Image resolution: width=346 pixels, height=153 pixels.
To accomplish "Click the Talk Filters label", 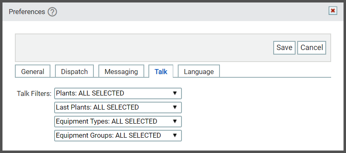I will pyautogui.click(x=34, y=93).
